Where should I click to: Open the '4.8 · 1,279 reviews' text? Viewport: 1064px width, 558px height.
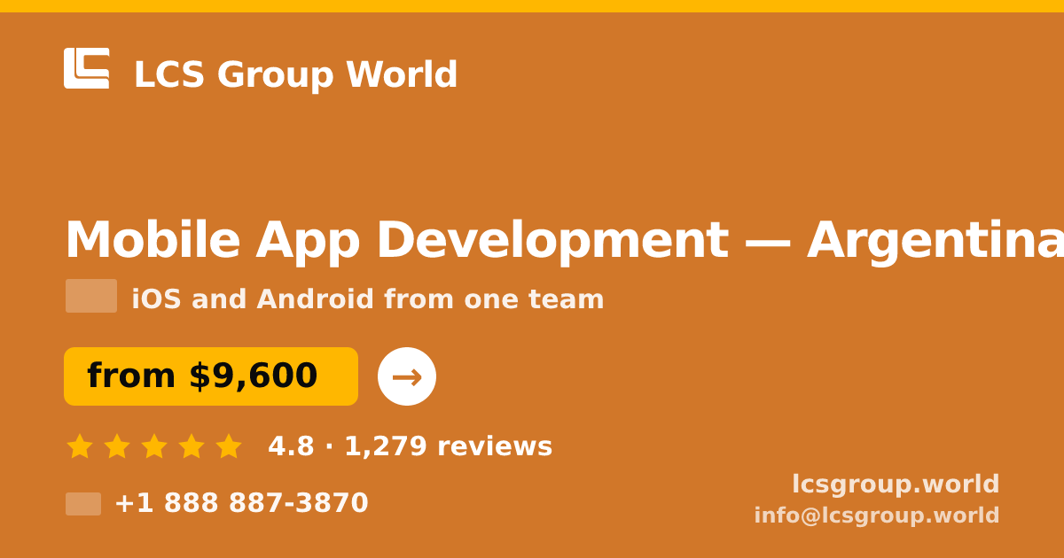[411, 446]
